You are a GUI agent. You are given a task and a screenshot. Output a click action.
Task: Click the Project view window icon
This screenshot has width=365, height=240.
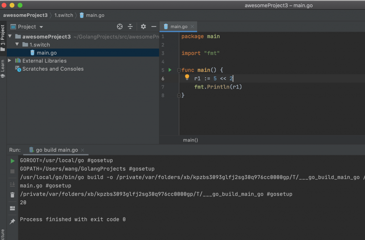pos(13,26)
